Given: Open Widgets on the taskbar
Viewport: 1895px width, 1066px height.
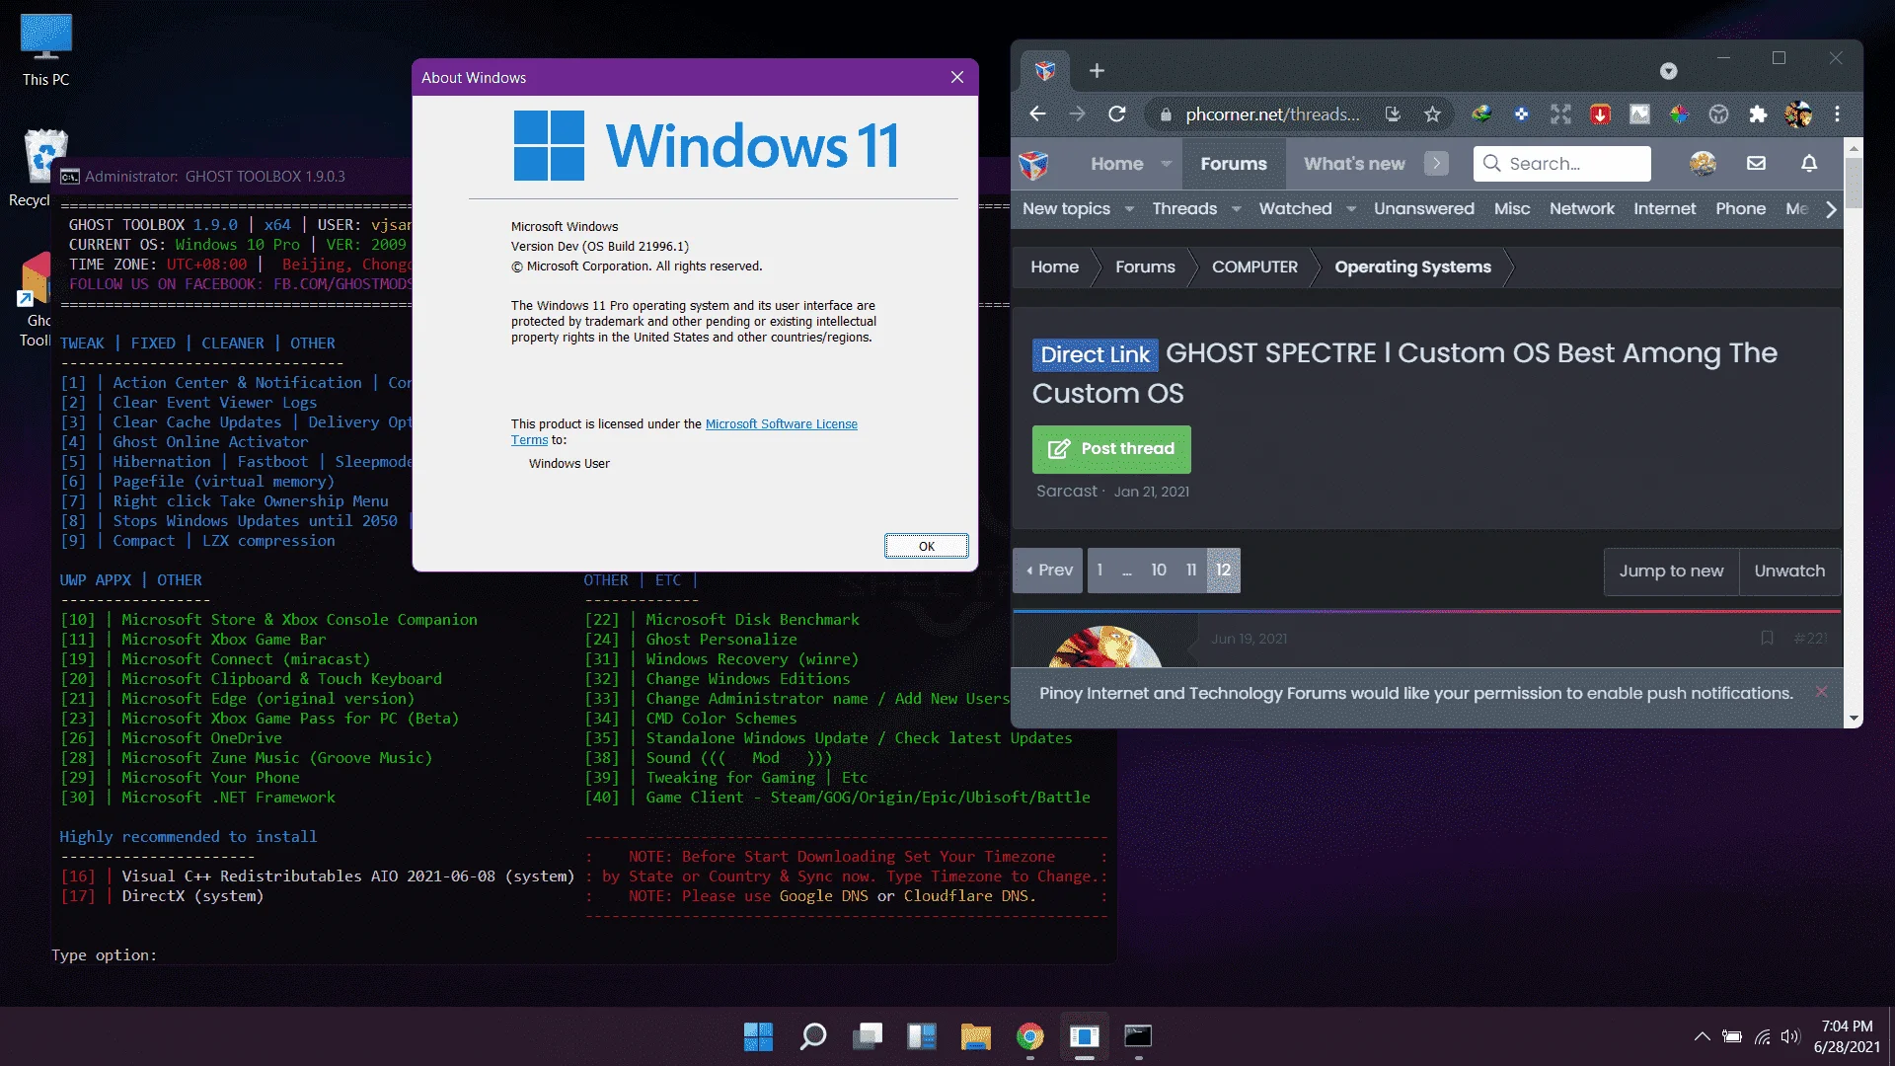Looking at the screenshot, I should 921,1036.
